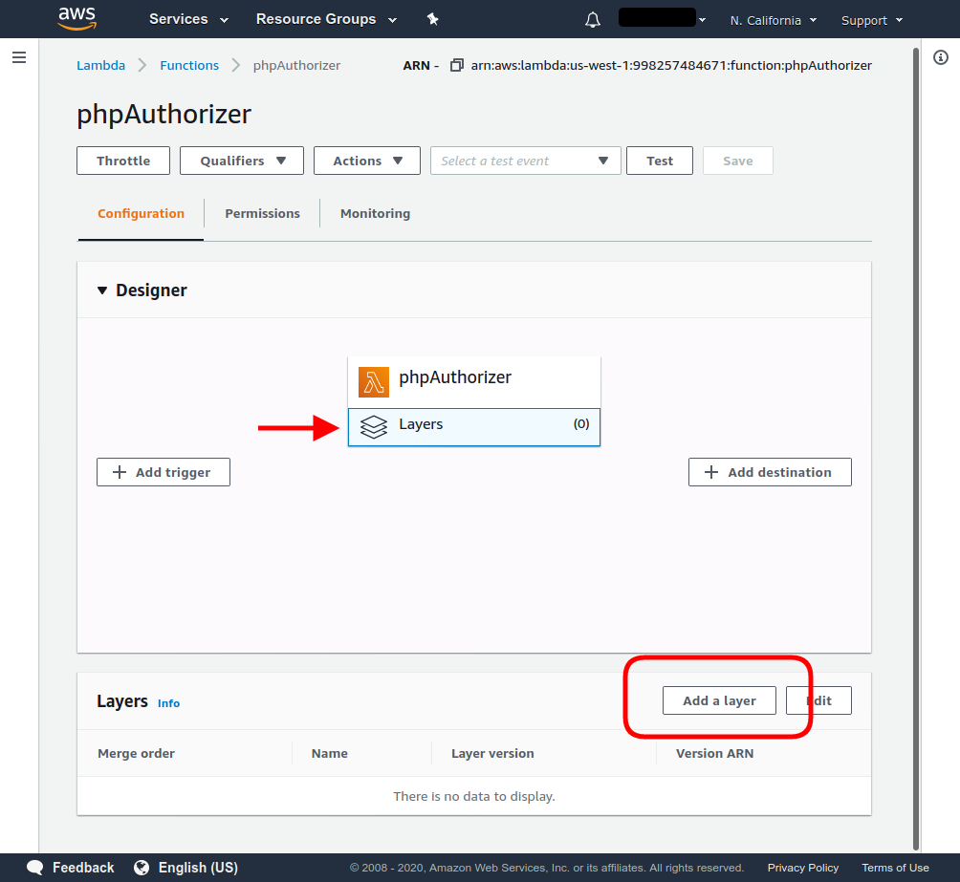This screenshot has height=882, width=960.
Task: Click the info circle icon on right panel
Action: point(940,58)
